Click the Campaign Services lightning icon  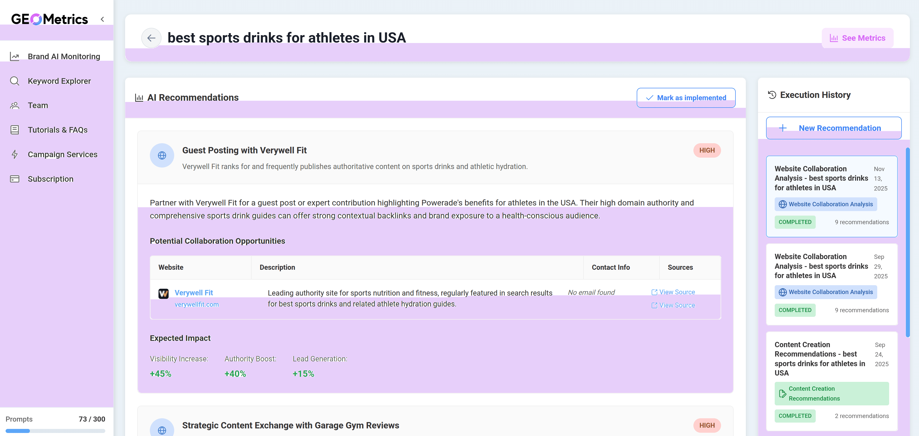click(x=15, y=154)
